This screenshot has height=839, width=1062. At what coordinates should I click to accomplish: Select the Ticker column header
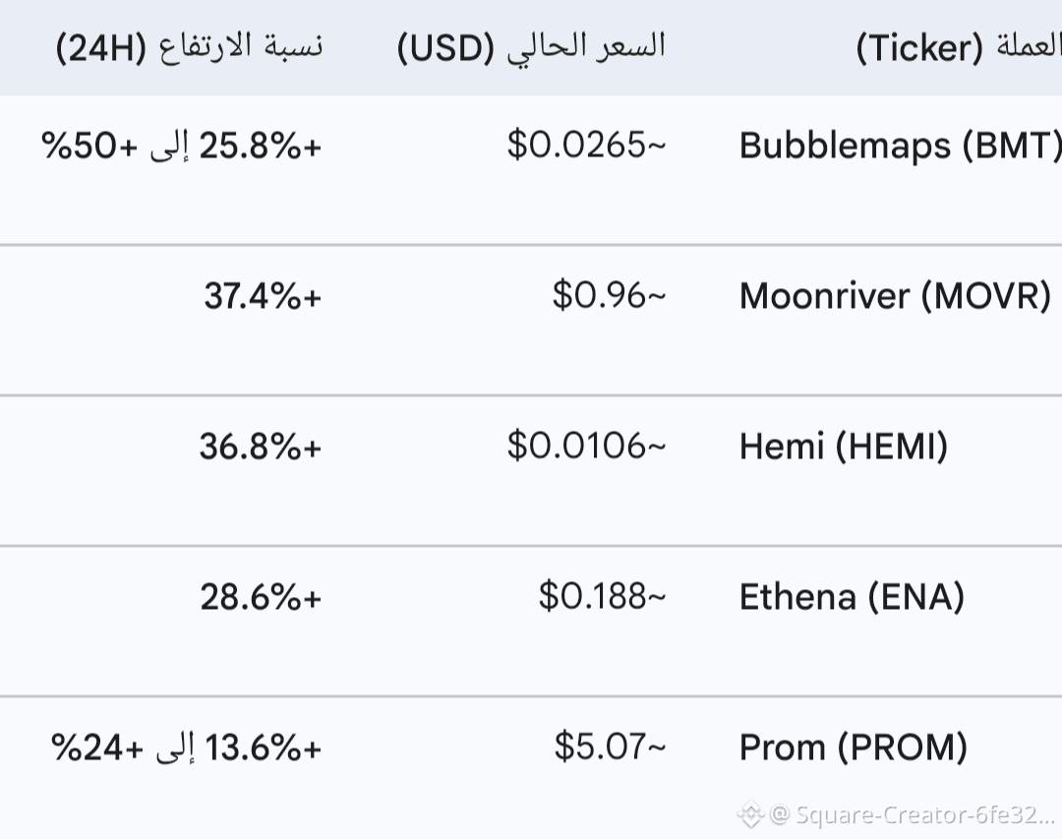[x=959, y=47]
